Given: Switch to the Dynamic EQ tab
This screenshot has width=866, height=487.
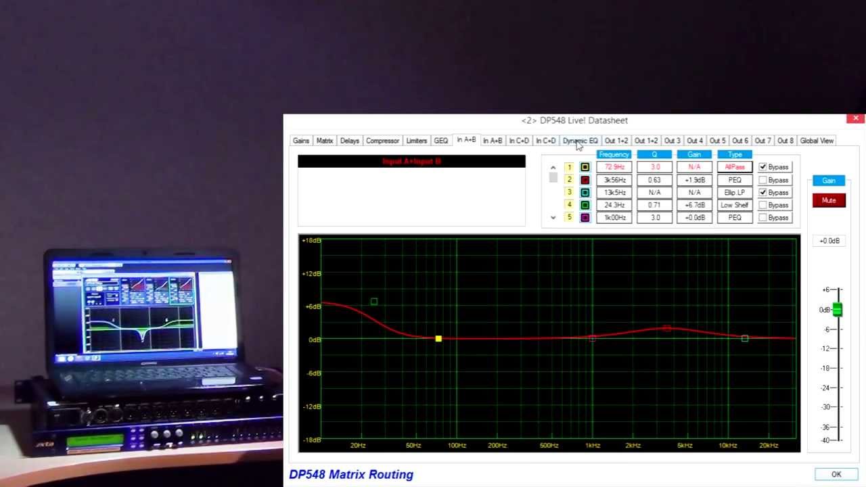Looking at the screenshot, I should pos(580,141).
